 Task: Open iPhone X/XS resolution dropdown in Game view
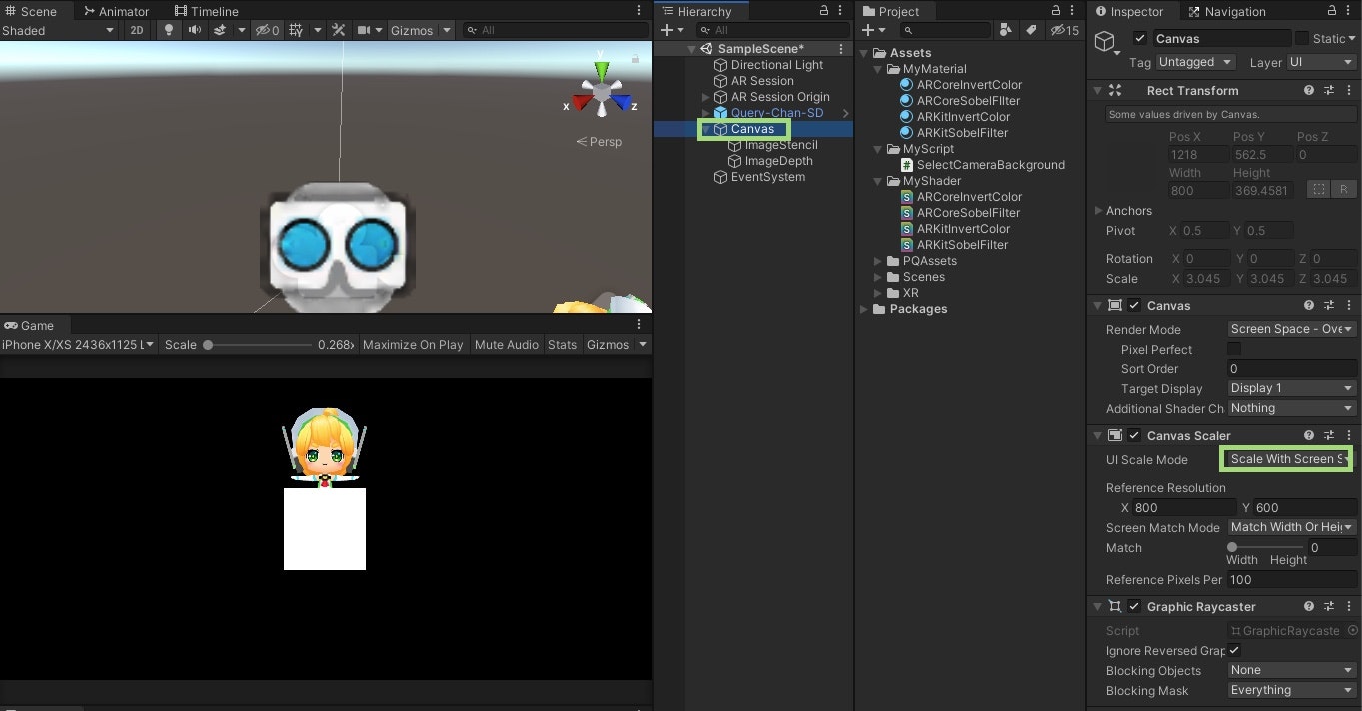click(x=78, y=345)
